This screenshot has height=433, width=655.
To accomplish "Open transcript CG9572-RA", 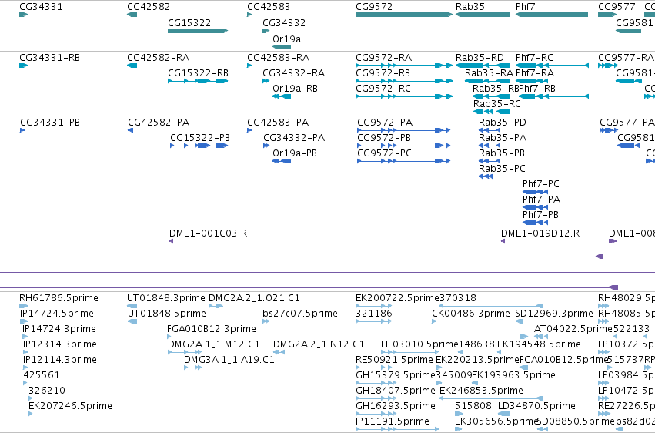I will click(x=383, y=58).
